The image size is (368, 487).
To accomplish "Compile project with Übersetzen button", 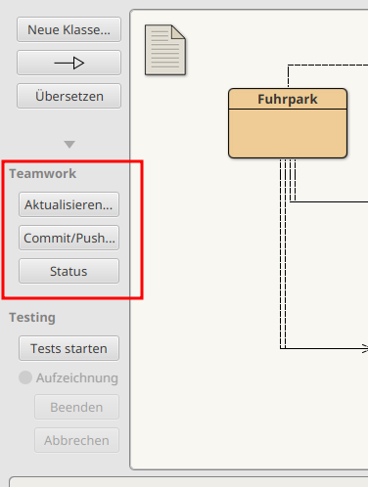I will click(69, 96).
